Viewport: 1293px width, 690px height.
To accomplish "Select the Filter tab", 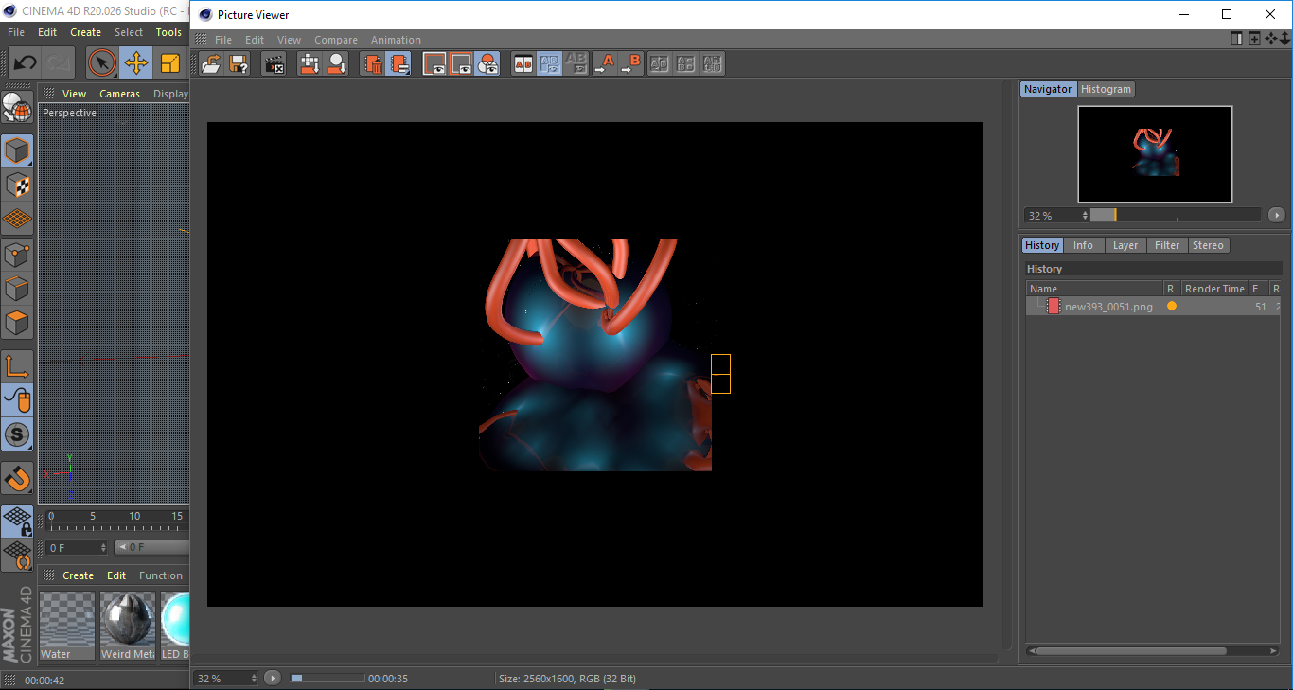I will 1167,245.
